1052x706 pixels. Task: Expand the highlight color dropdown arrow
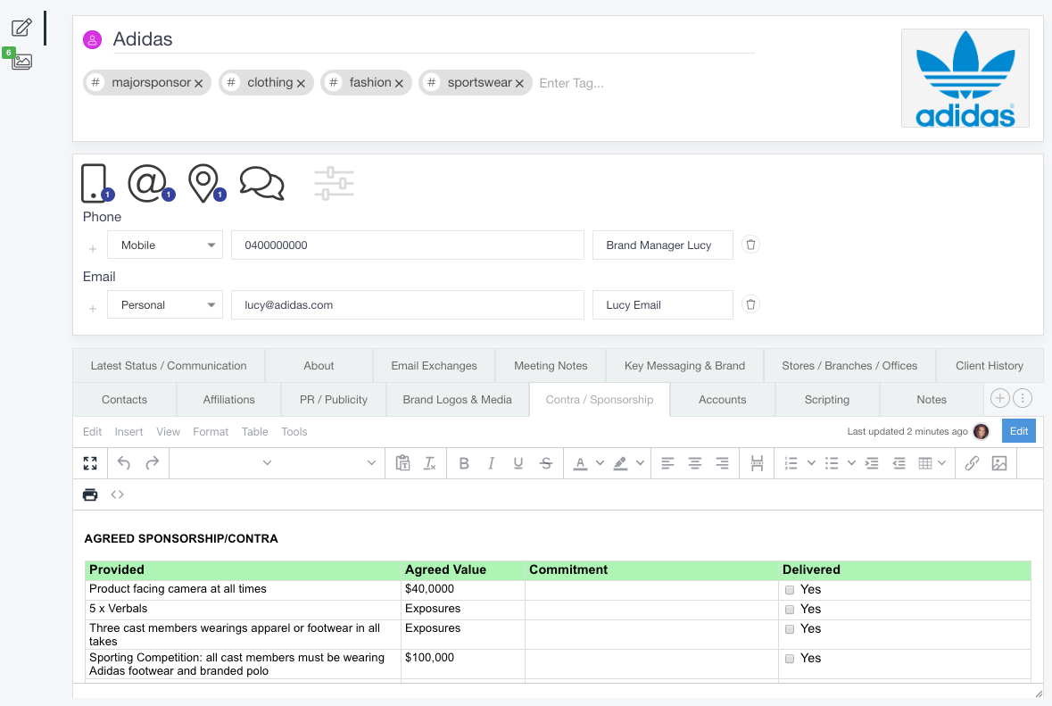point(640,463)
